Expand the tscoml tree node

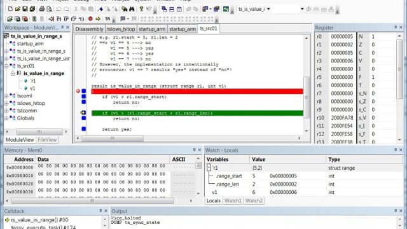pyautogui.click(x=6, y=96)
